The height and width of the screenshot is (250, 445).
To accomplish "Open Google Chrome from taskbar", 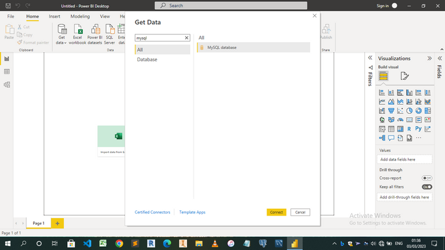I will coord(119,243).
